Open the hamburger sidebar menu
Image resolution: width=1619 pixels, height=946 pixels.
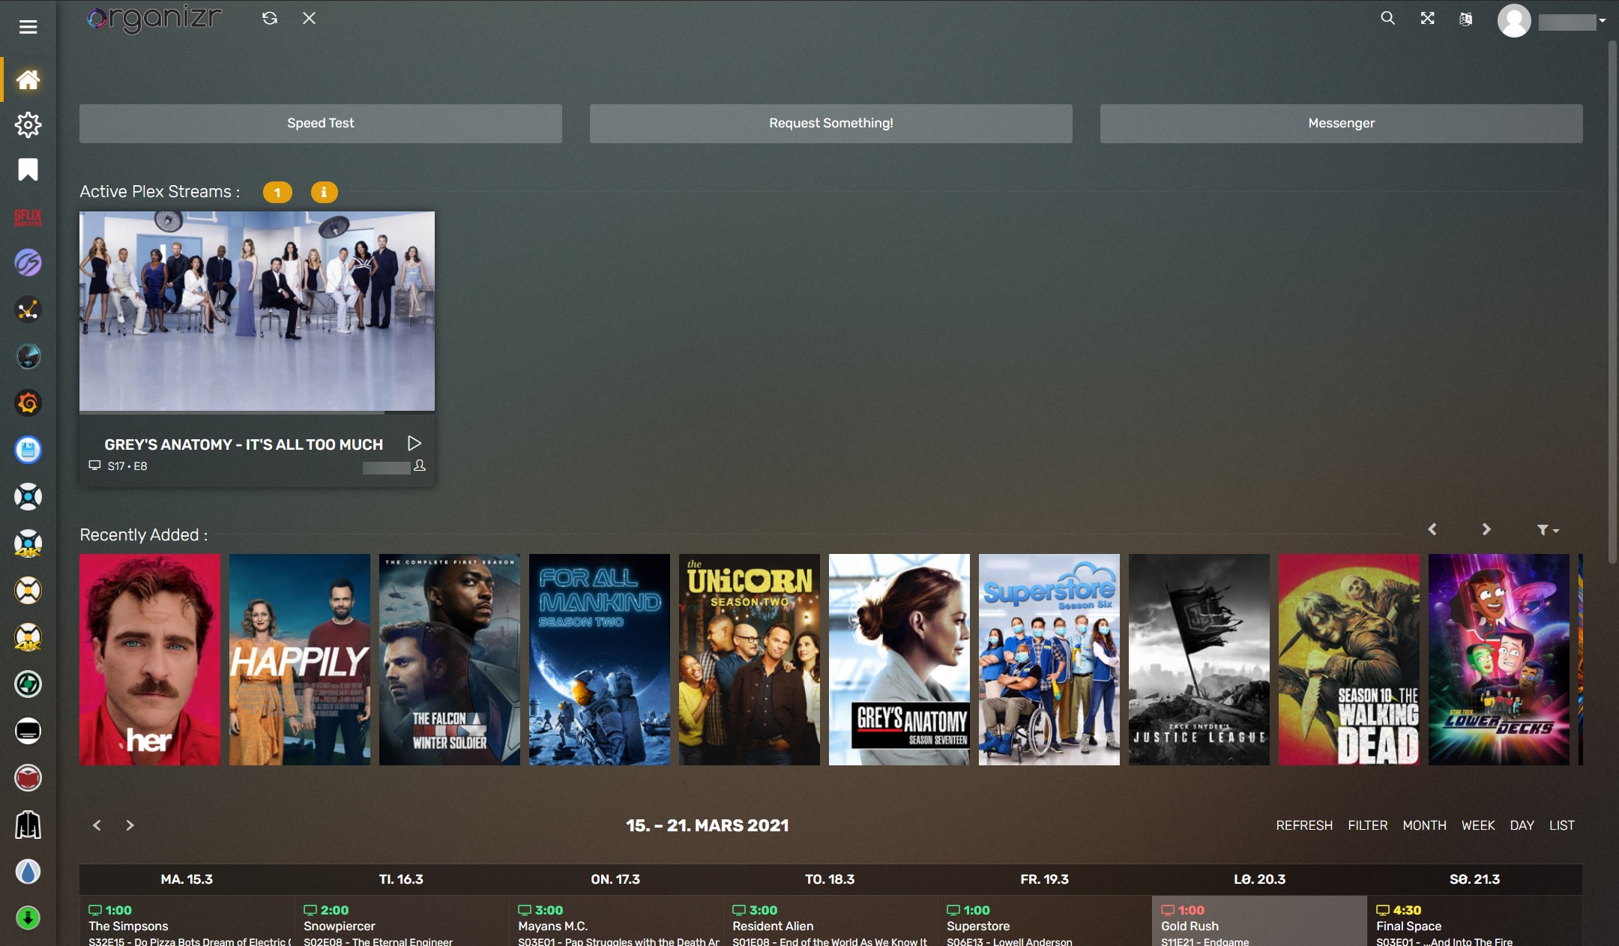tap(28, 27)
